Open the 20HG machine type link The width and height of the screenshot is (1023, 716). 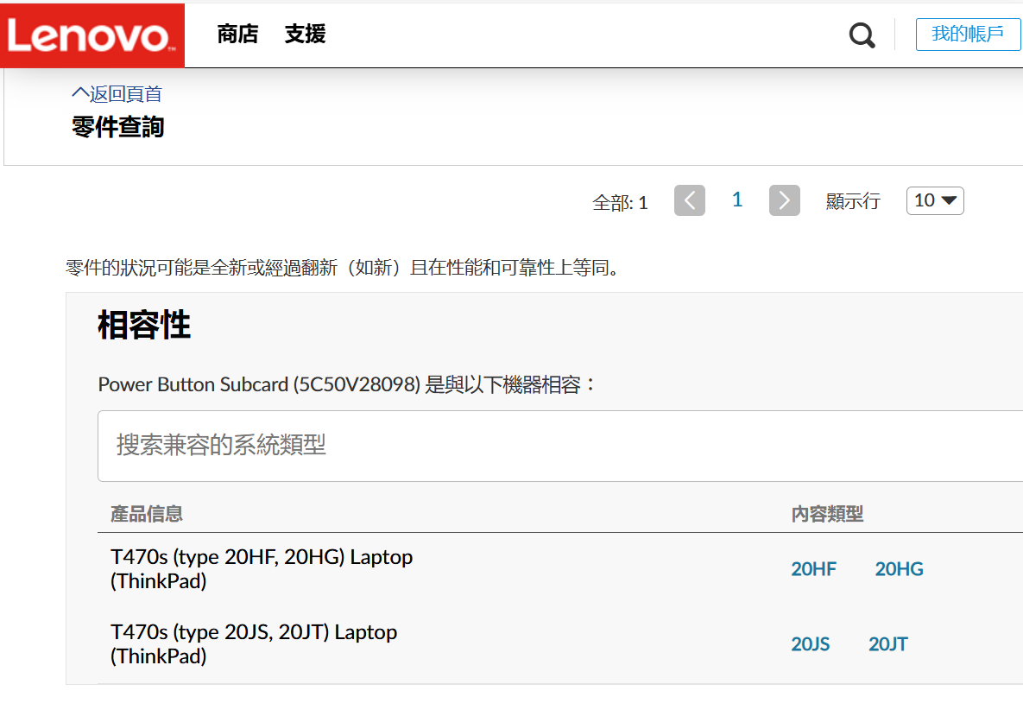pyautogui.click(x=899, y=569)
